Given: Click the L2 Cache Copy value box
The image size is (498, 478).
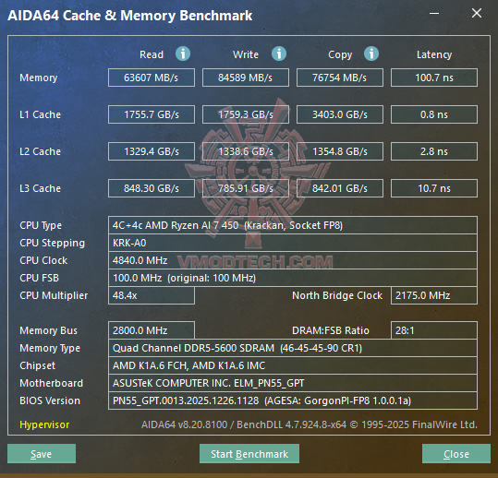Looking at the screenshot, I should click(x=340, y=151).
